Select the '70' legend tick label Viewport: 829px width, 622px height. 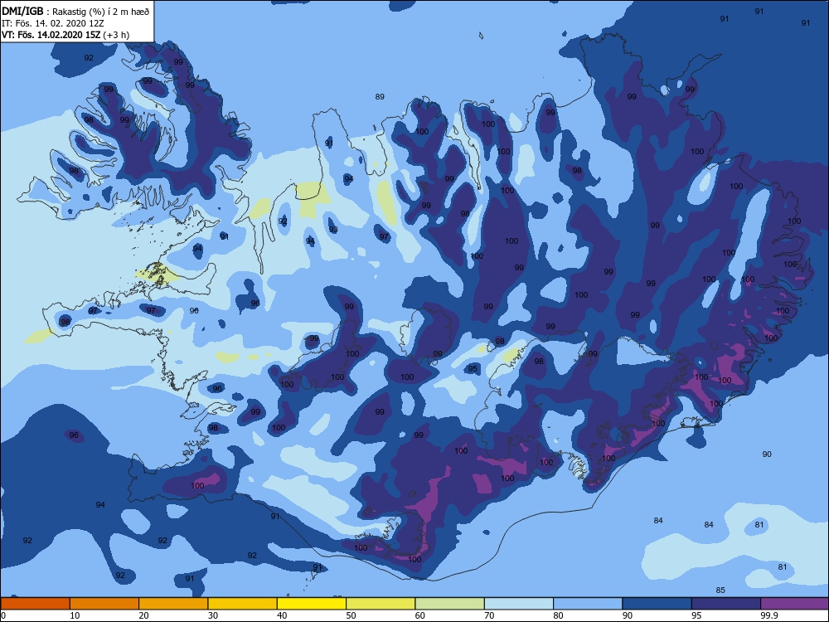click(490, 615)
